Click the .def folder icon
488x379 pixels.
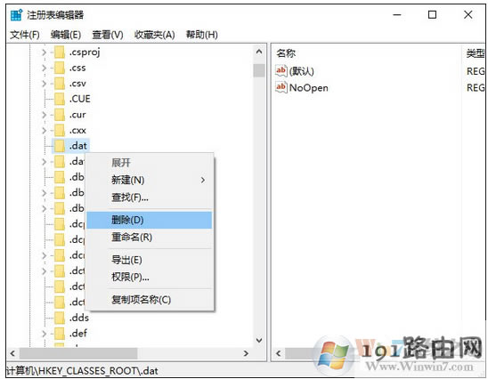point(59,334)
